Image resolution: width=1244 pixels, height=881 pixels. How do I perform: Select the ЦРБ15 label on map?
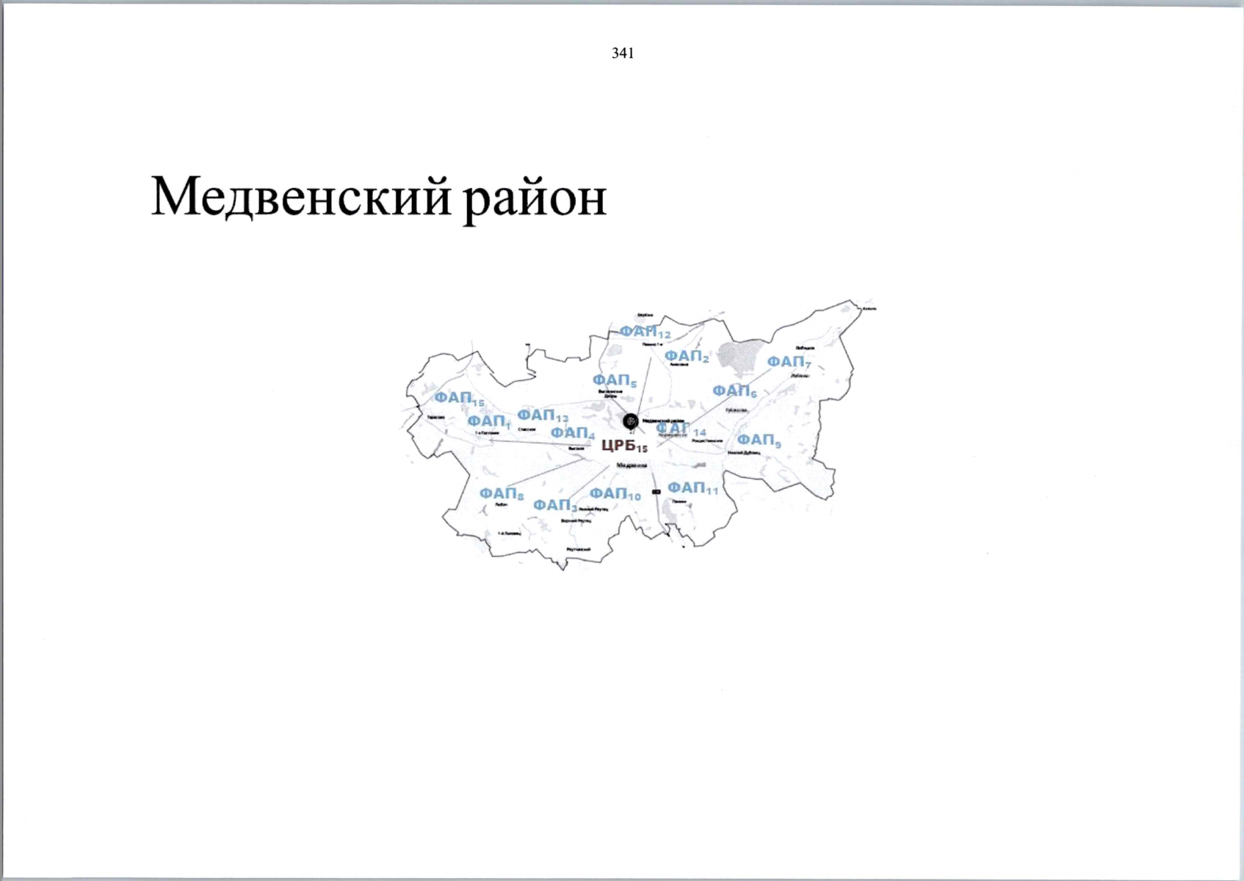624,446
